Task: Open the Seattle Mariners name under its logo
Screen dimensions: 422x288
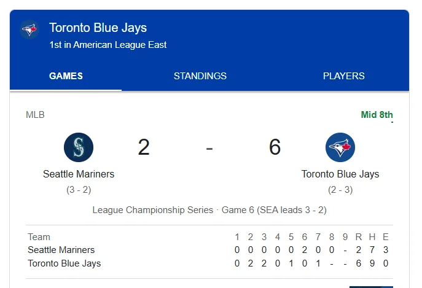Action: click(79, 174)
